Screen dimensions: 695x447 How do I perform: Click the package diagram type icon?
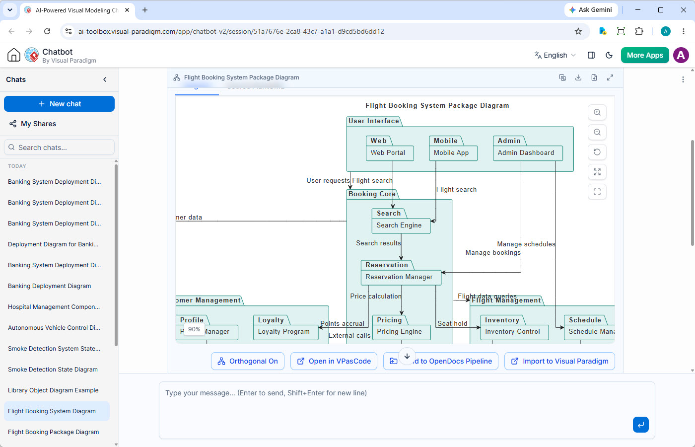(x=177, y=77)
